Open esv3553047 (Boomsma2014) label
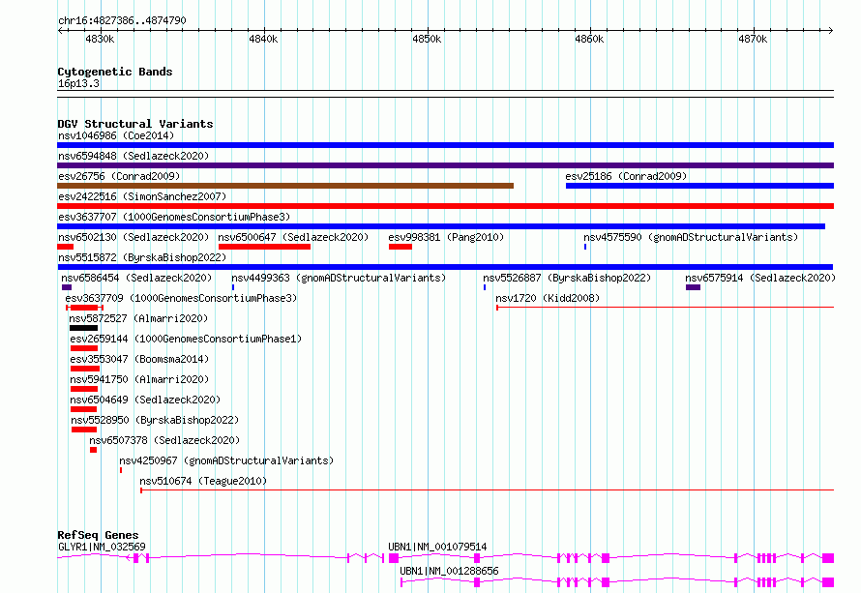Viewport: 861px width, 593px height. pyautogui.click(x=139, y=359)
